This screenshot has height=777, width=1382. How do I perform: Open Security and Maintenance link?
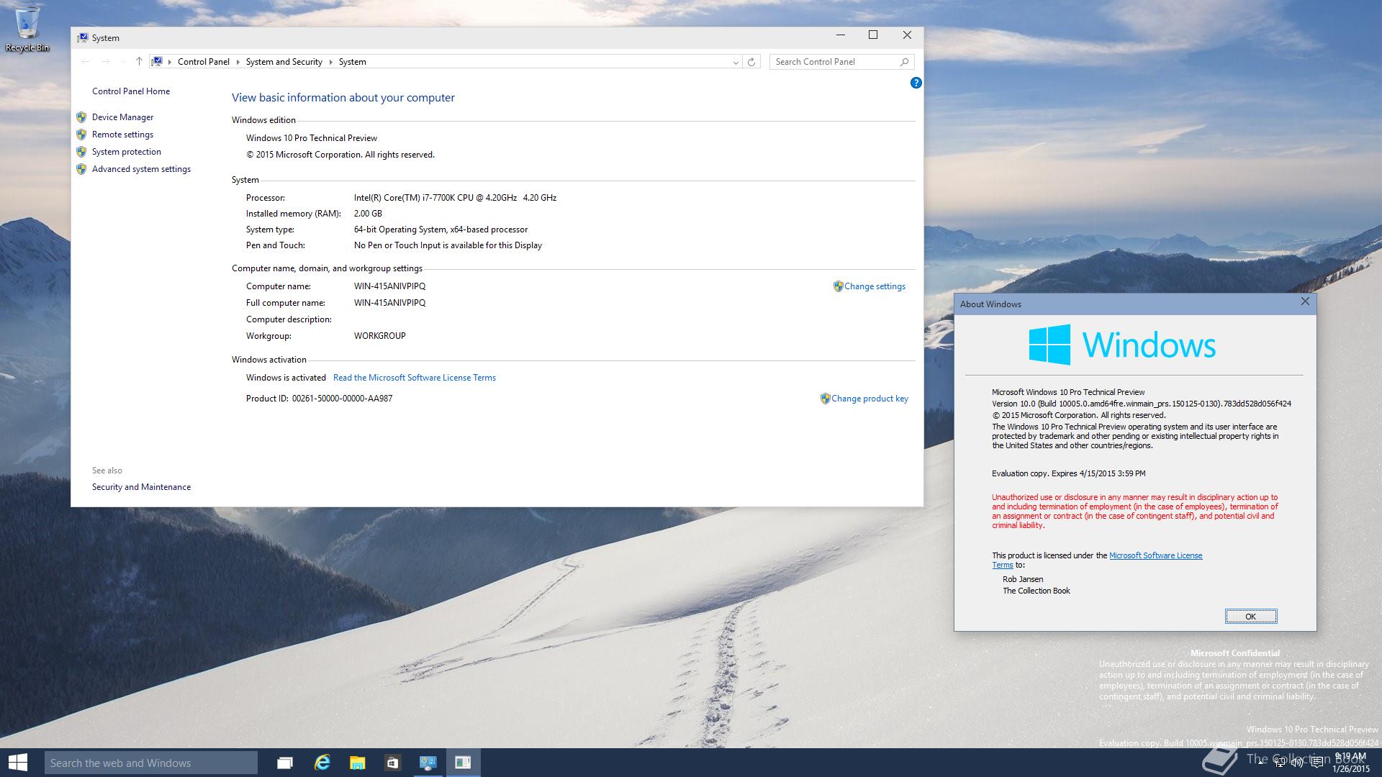pyautogui.click(x=141, y=487)
